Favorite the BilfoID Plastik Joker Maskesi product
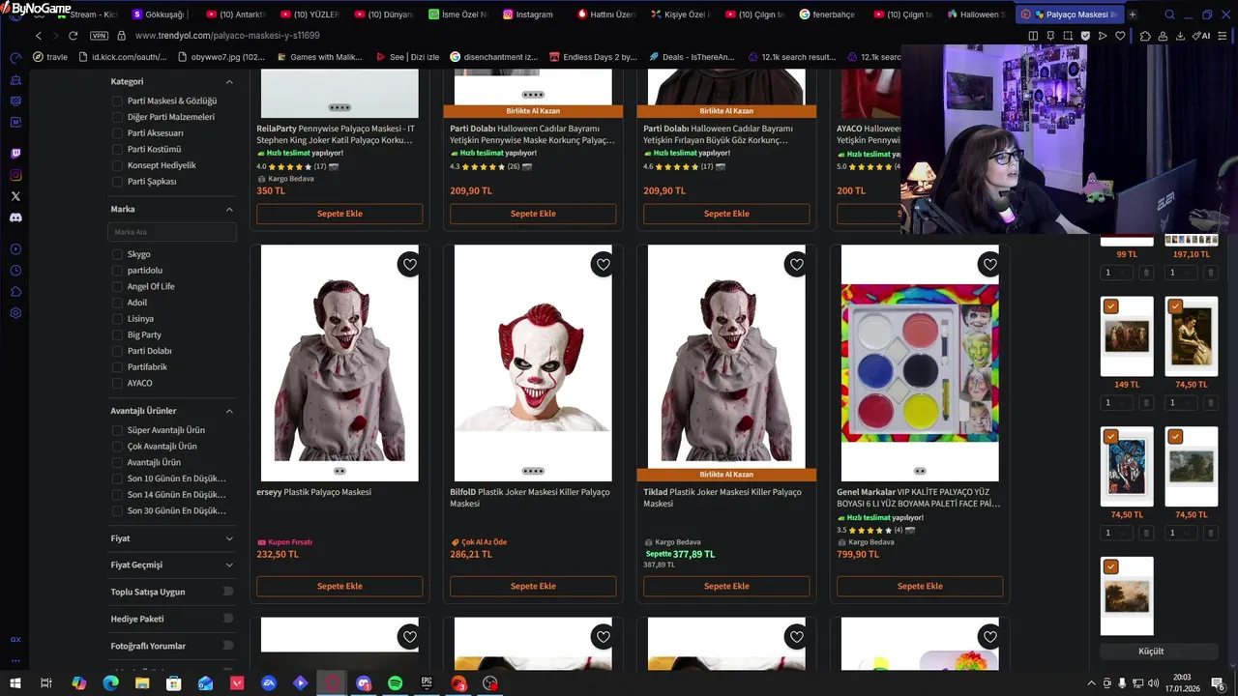 tap(604, 264)
